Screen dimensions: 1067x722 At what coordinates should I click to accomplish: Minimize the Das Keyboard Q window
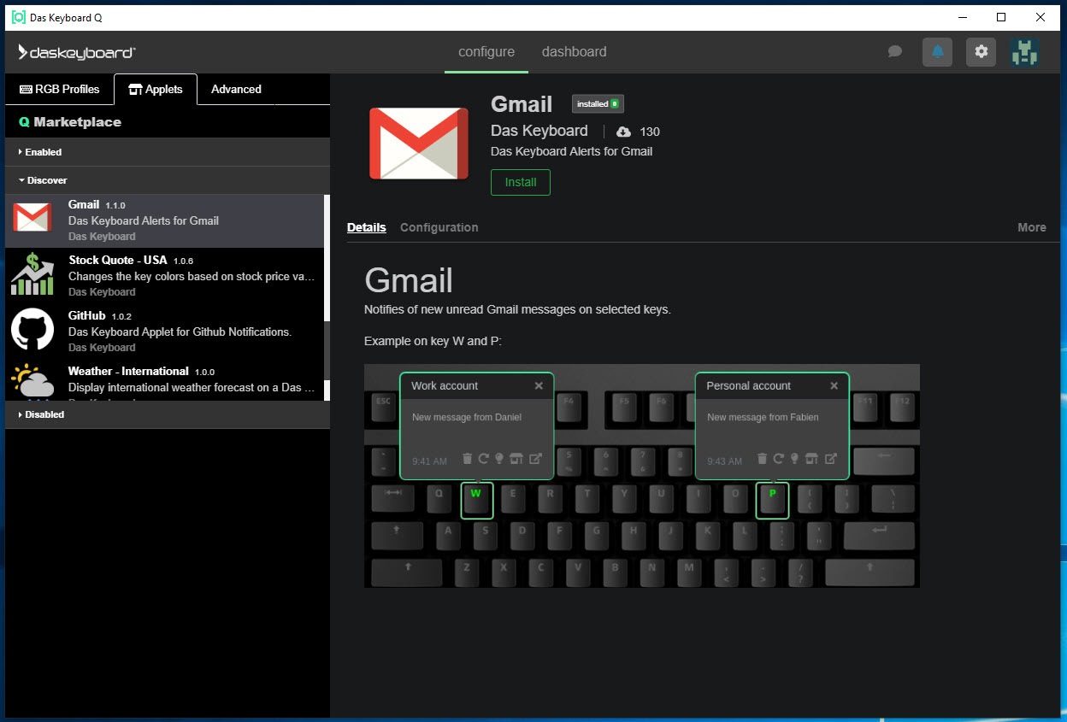point(962,17)
